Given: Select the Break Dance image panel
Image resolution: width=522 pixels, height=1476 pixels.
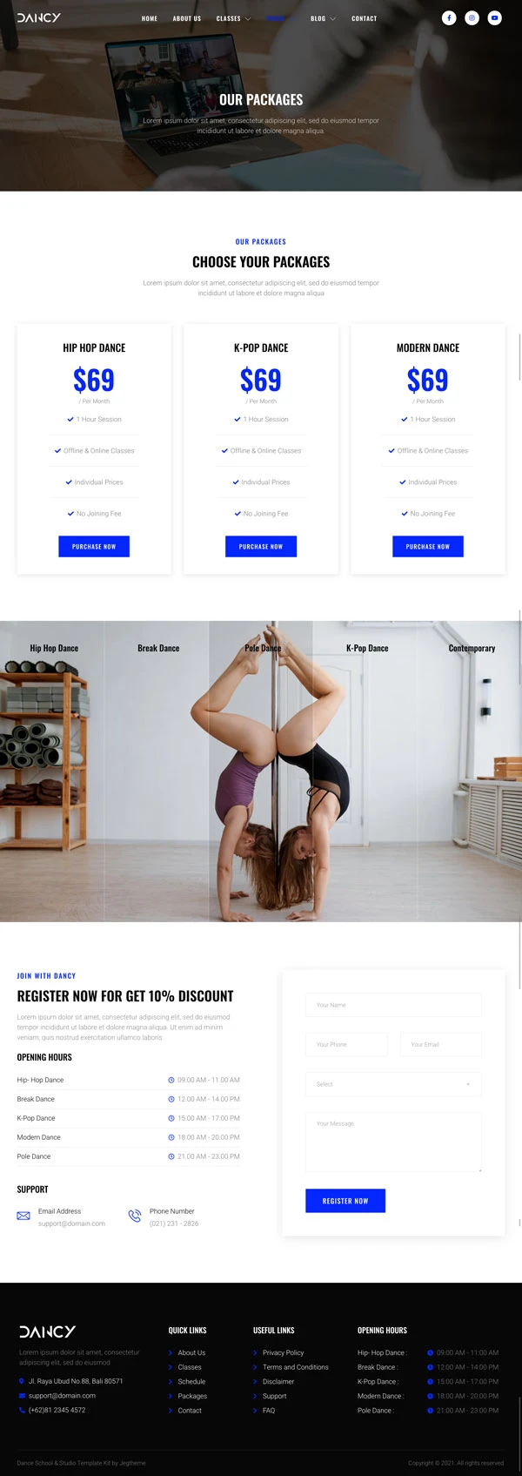Looking at the screenshot, I should click(x=157, y=771).
